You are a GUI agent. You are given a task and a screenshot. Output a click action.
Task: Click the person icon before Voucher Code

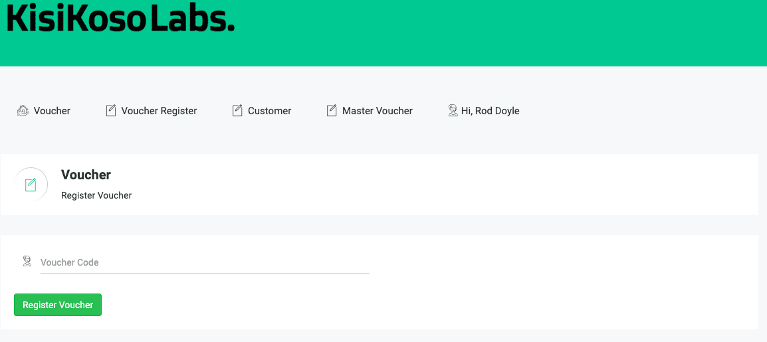click(27, 262)
